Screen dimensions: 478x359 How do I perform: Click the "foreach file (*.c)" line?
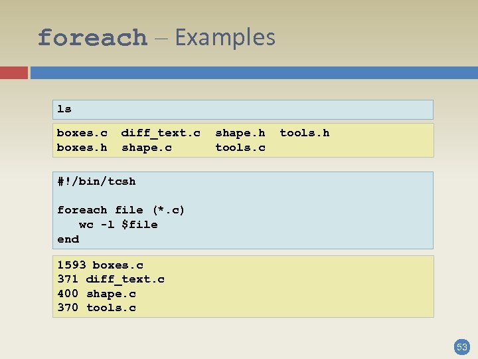(121, 210)
